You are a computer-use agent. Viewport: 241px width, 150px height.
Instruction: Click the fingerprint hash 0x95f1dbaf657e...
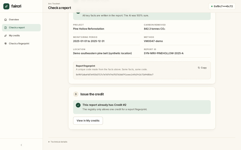click(115, 74)
